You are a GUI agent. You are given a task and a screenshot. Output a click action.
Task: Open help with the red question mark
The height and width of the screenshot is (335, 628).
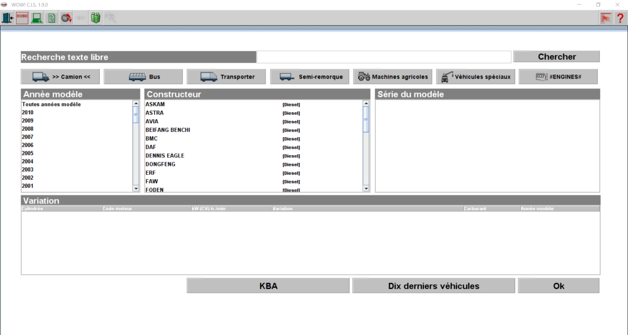(x=620, y=18)
